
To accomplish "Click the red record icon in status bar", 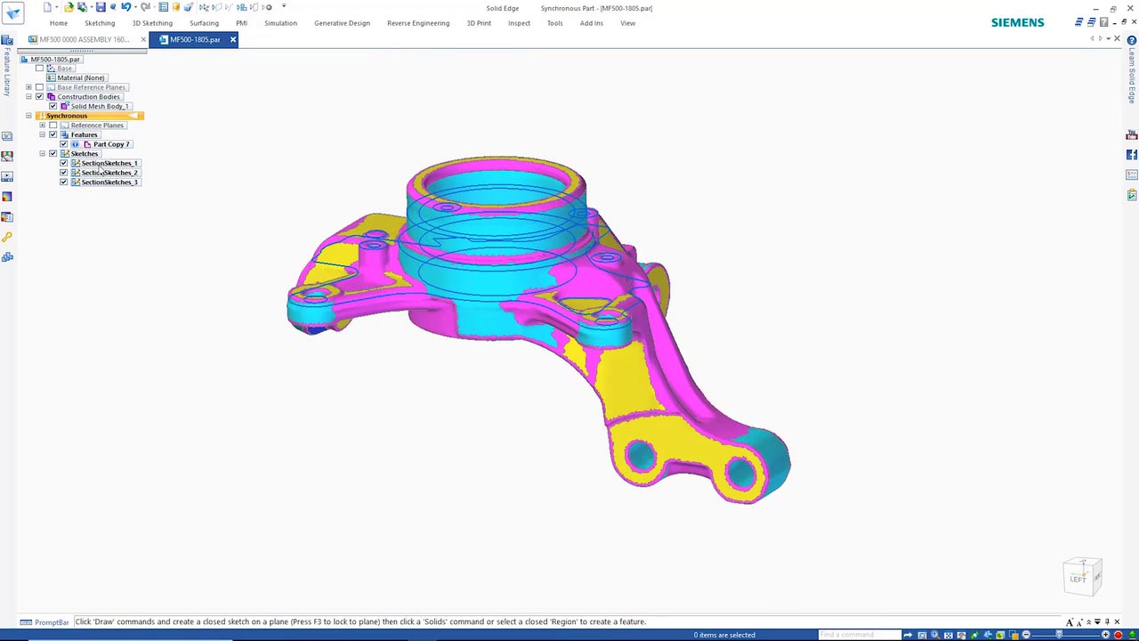I will [x=1119, y=635].
